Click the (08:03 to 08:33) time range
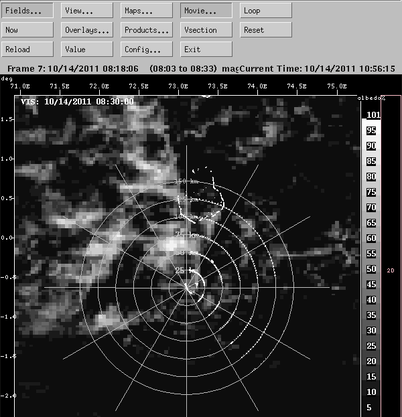The width and height of the screenshot is (402, 417). click(x=183, y=69)
